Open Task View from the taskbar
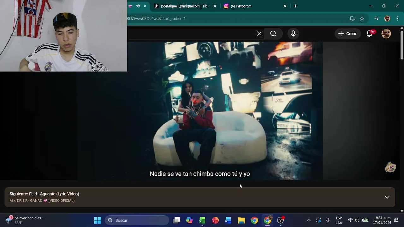Viewport: 404px width, 227px height. [177, 220]
